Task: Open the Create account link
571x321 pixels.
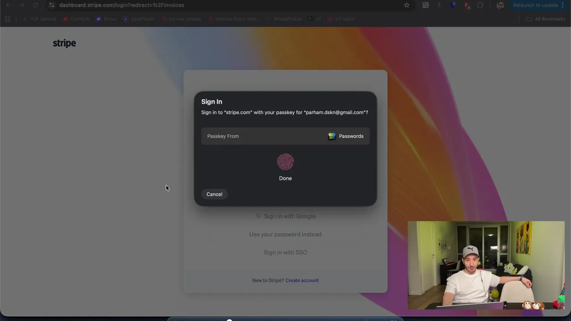Action: click(302, 280)
